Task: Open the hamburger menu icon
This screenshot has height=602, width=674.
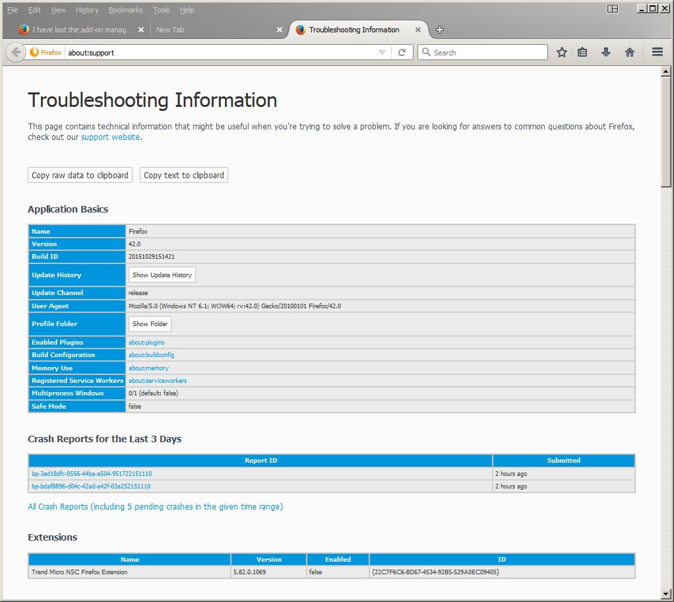Action: pos(657,52)
